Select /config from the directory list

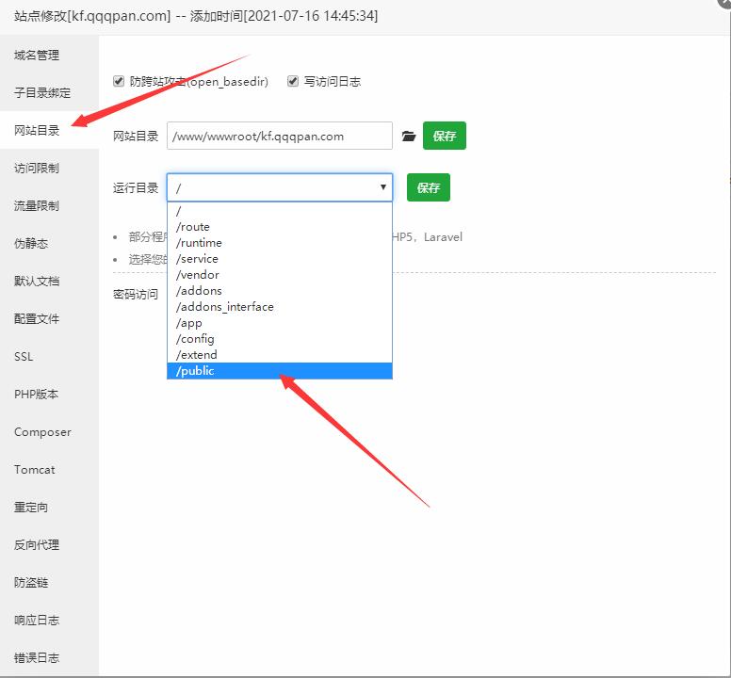[279, 339]
